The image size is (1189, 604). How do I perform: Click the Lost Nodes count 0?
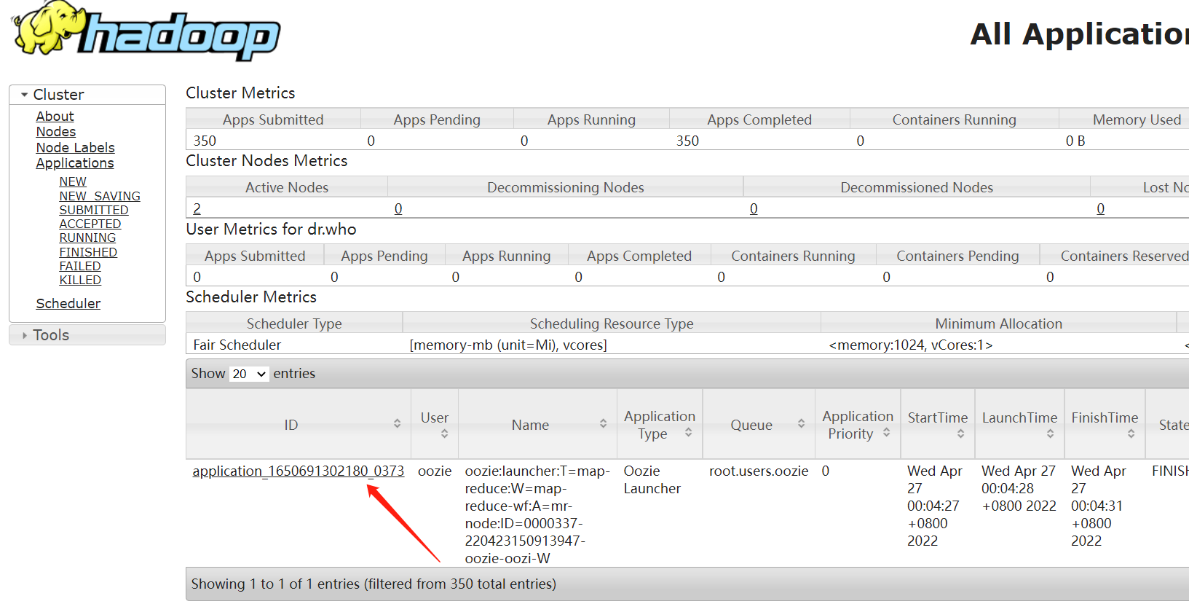(x=1101, y=208)
